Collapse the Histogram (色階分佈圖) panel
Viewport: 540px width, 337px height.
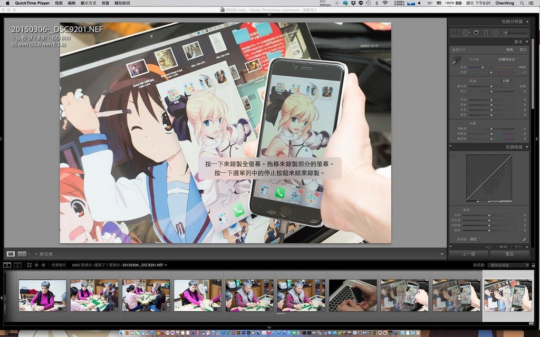(x=527, y=22)
